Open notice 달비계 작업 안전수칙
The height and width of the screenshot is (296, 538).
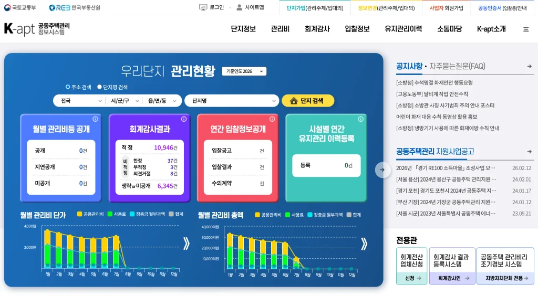432,94
